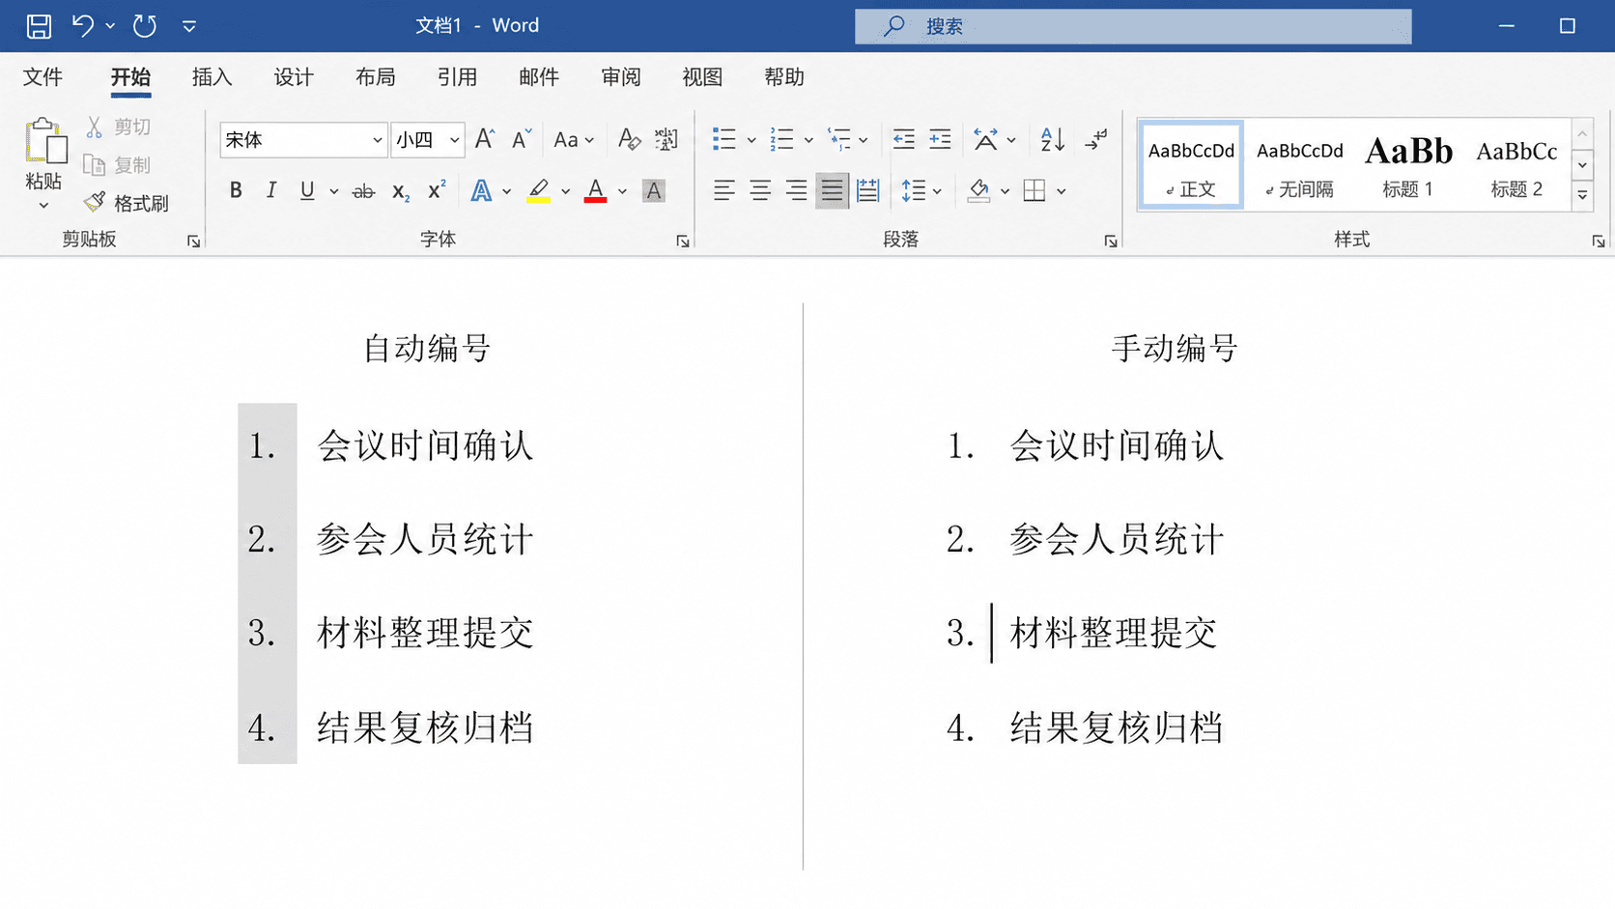This screenshot has height=909, width=1615.
Task: Open the 文件 File tab
Action: [x=42, y=77]
